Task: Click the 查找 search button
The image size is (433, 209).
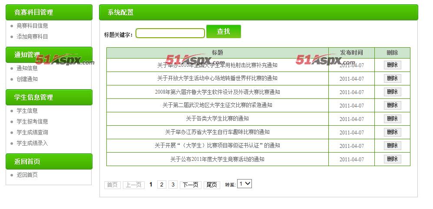Action: click(x=223, y=31)
